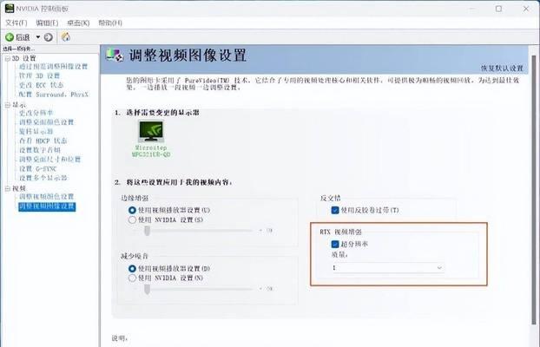This screenshot has height=347, width=540.
Task: Select 旋转显示器 in the tree
Action: tap(36, 132)
